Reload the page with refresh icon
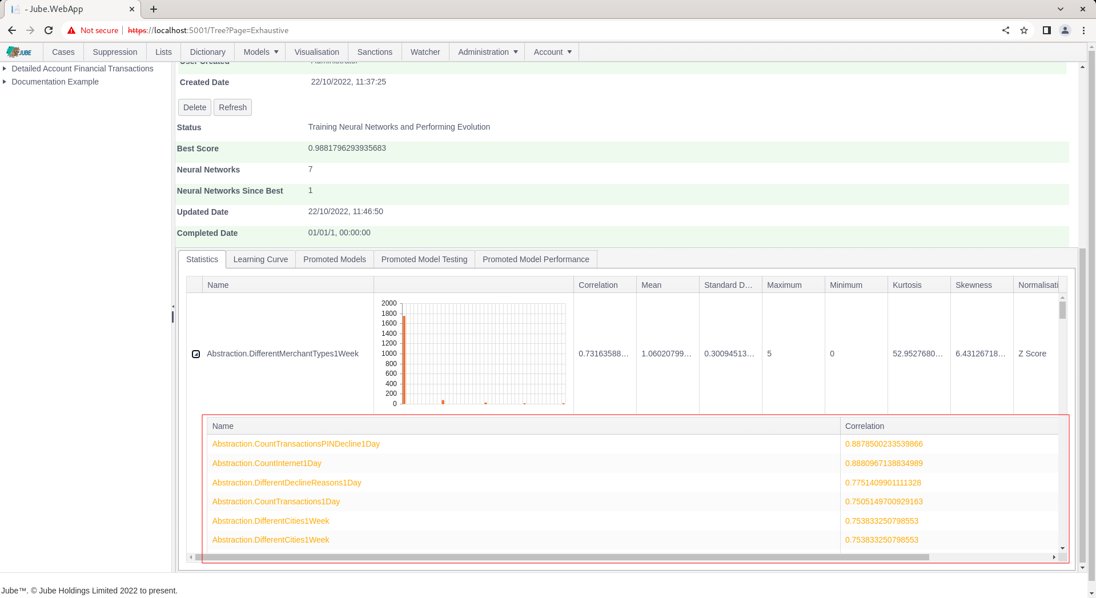The height and width of the screenshot is (598, 1096). point(49,30)
